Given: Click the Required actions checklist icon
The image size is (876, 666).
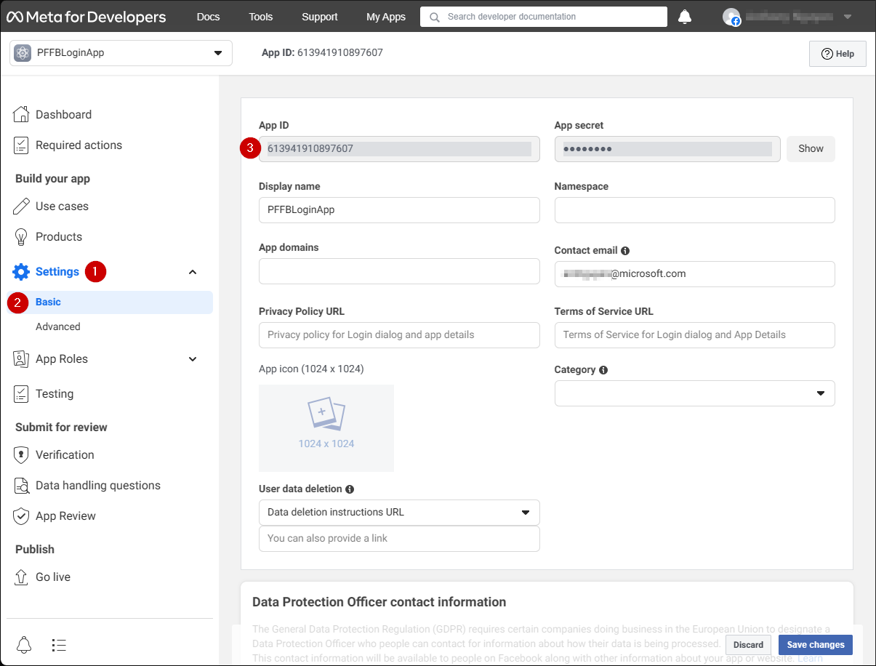Looking at the screenshot, I should tap(23, 145).
